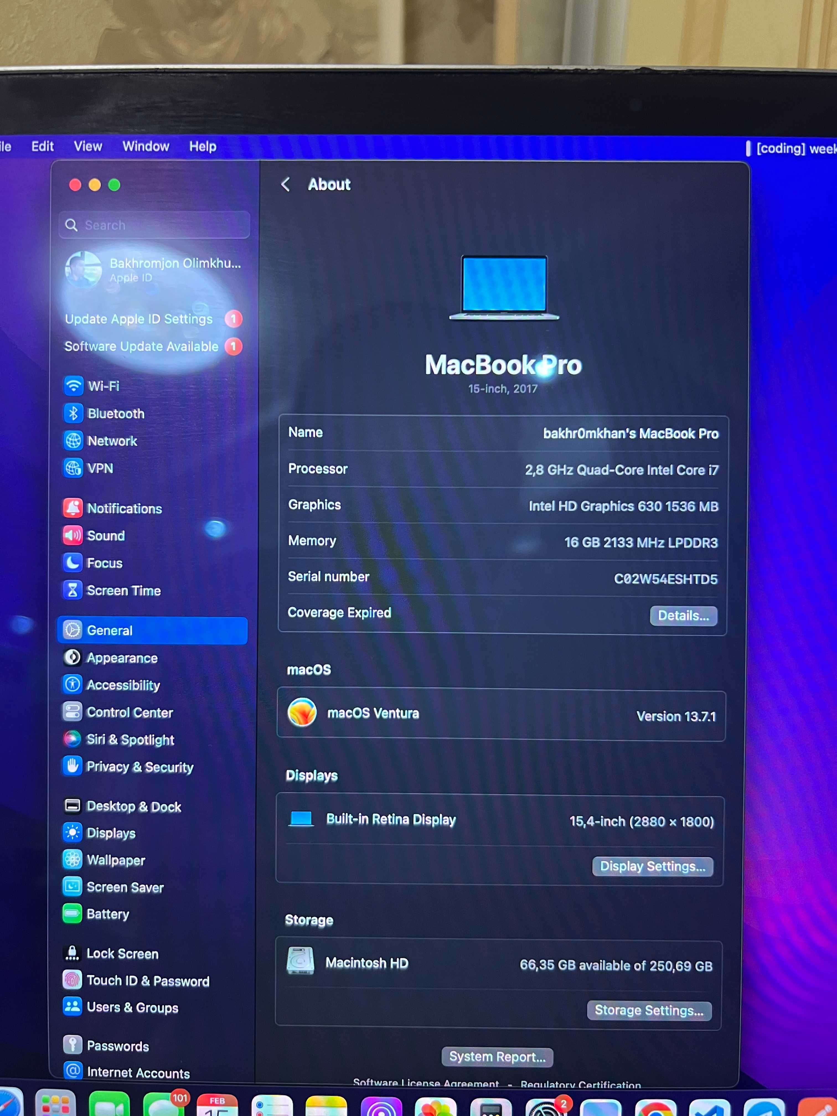Open the Screen Saver icon
Screen dimensions: 837x1116
coord(72,886)
